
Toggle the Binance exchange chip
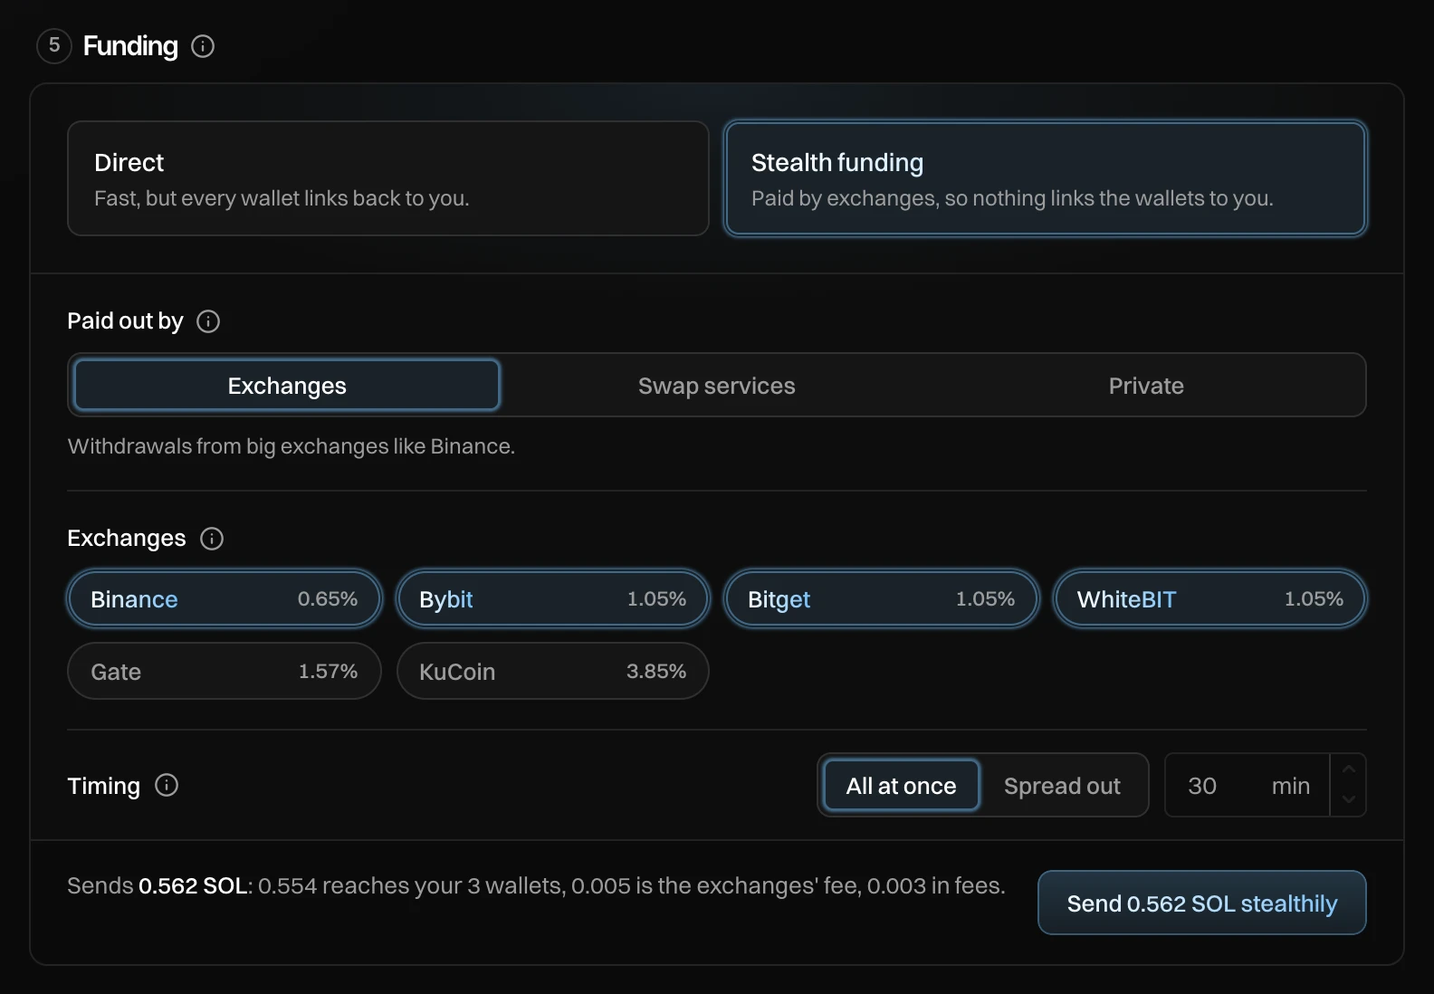coord(225,598)
